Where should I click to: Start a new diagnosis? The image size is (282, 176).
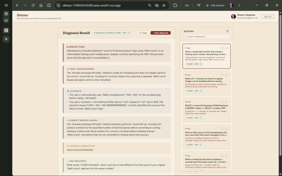coord(161,33)
